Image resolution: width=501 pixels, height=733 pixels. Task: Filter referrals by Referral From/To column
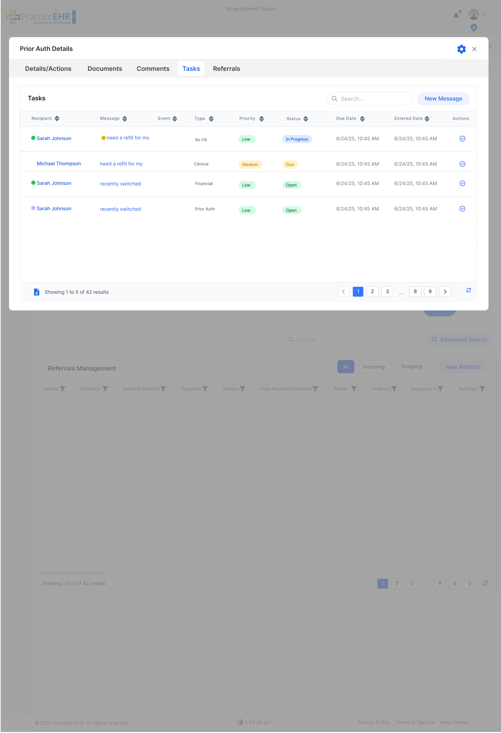click(163, 389)
